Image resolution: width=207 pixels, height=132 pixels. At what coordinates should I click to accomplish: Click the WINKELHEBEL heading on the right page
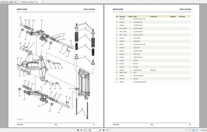coord(118,9)
